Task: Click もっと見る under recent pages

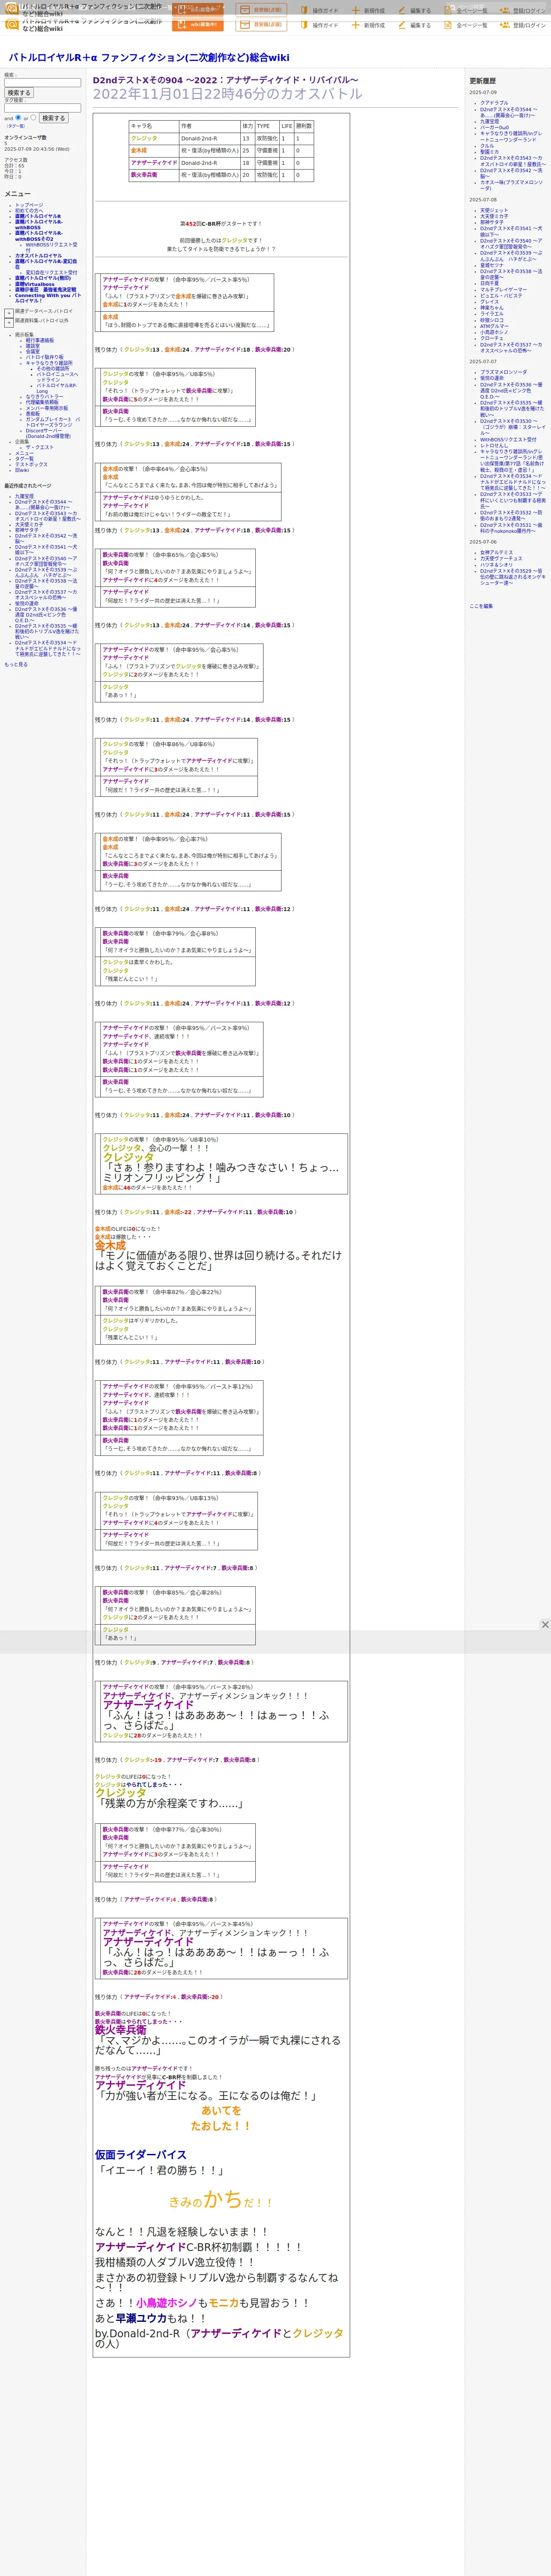Action: [x=16, y=664]
